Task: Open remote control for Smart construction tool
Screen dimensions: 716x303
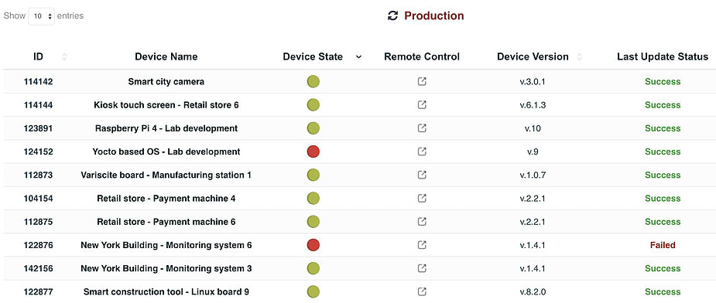Action: click(422, 291)
